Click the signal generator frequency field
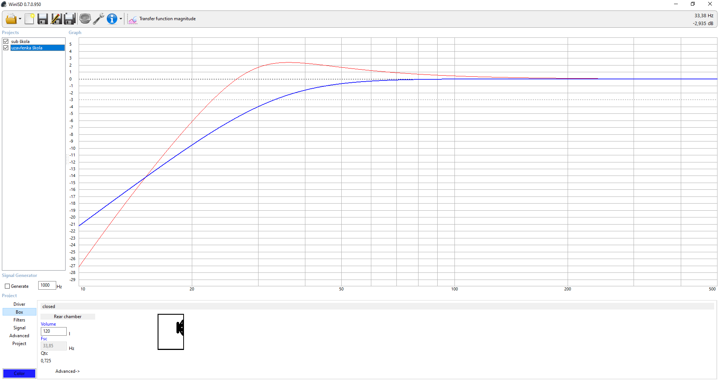Screen dimensions: 719x381 click(47, 285)
